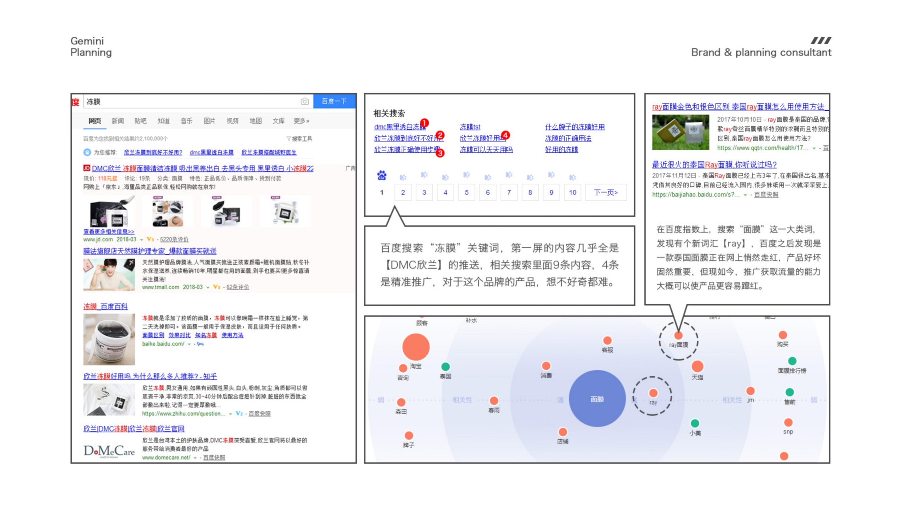
Task: Click the ray mask product thumbnail
Action: point(681,132)
